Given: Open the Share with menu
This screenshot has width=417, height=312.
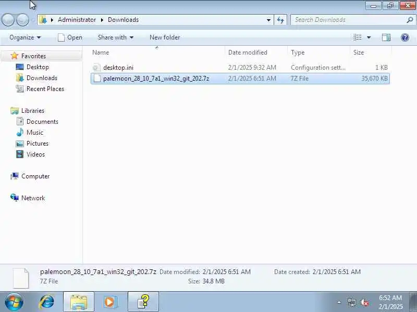Looking at the screenshot, I should click(115, 37).
